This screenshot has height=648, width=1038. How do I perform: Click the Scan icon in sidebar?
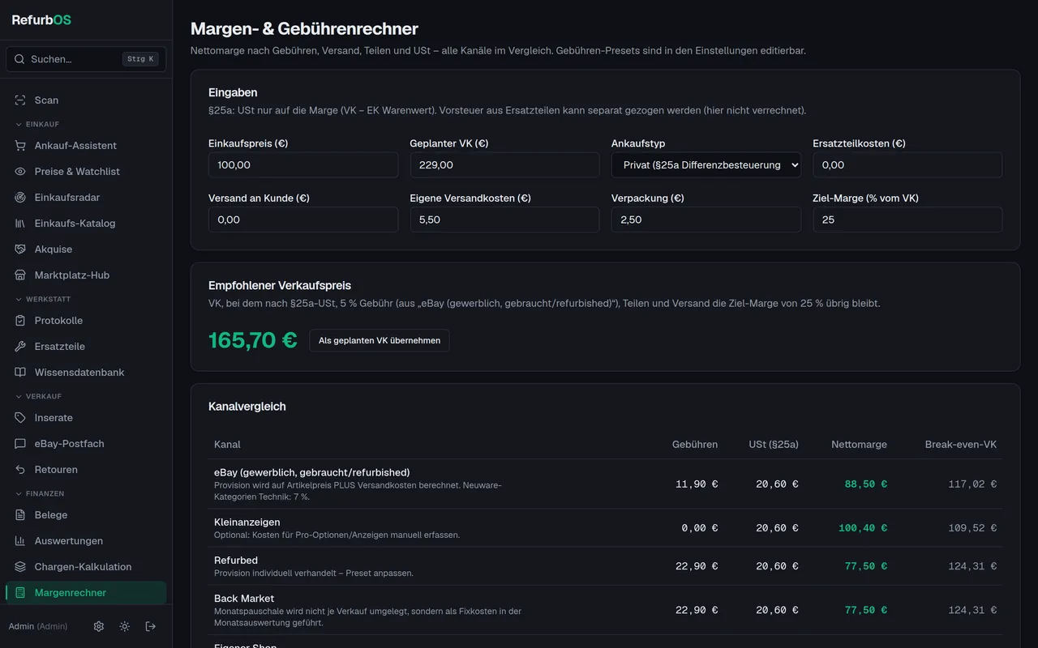coord(20,100)
